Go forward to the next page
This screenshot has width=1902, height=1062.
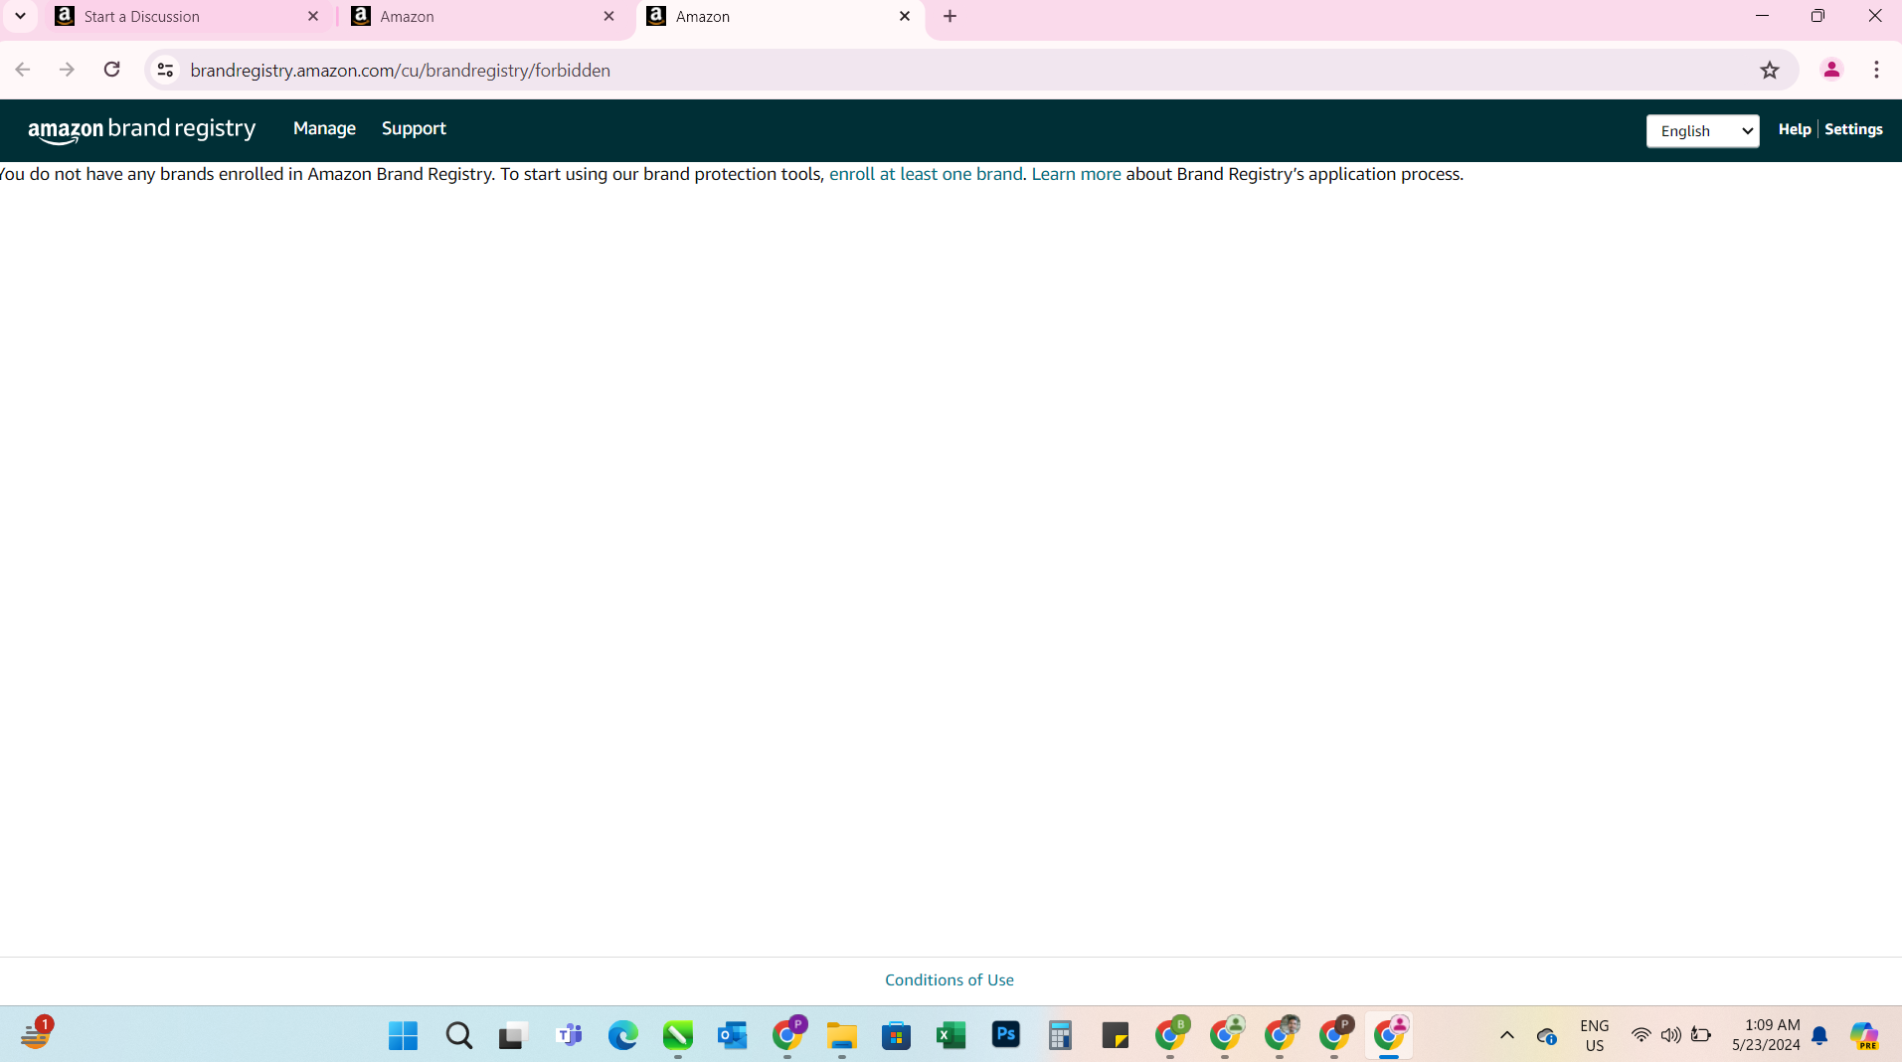point(67,70)
